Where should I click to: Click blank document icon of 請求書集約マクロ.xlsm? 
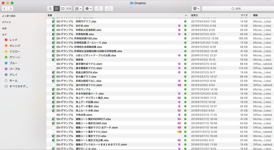[54, 68]
